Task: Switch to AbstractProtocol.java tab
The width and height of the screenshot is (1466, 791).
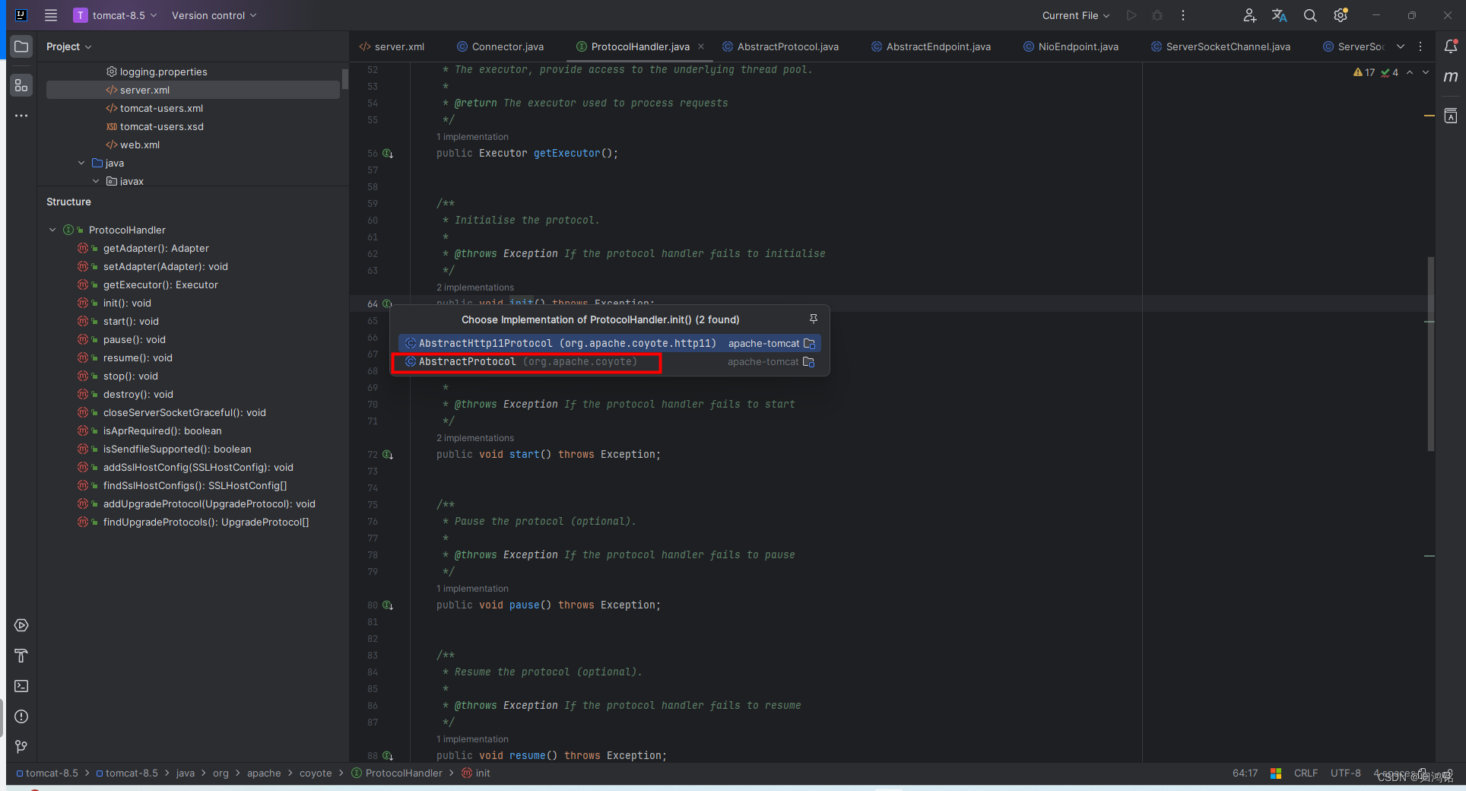Action: [780, 46]
